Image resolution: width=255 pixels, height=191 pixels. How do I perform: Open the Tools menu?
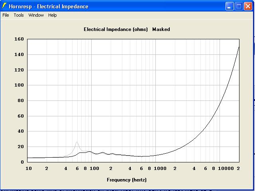tap(19, 15)
